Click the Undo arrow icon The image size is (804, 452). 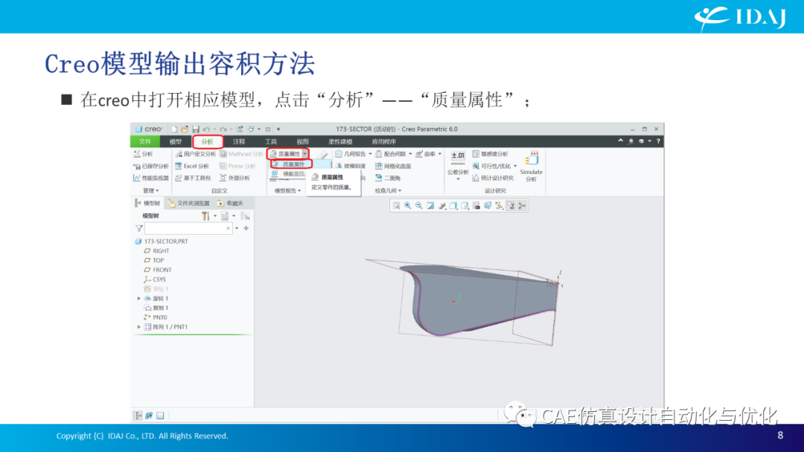(x=206, y=129)
